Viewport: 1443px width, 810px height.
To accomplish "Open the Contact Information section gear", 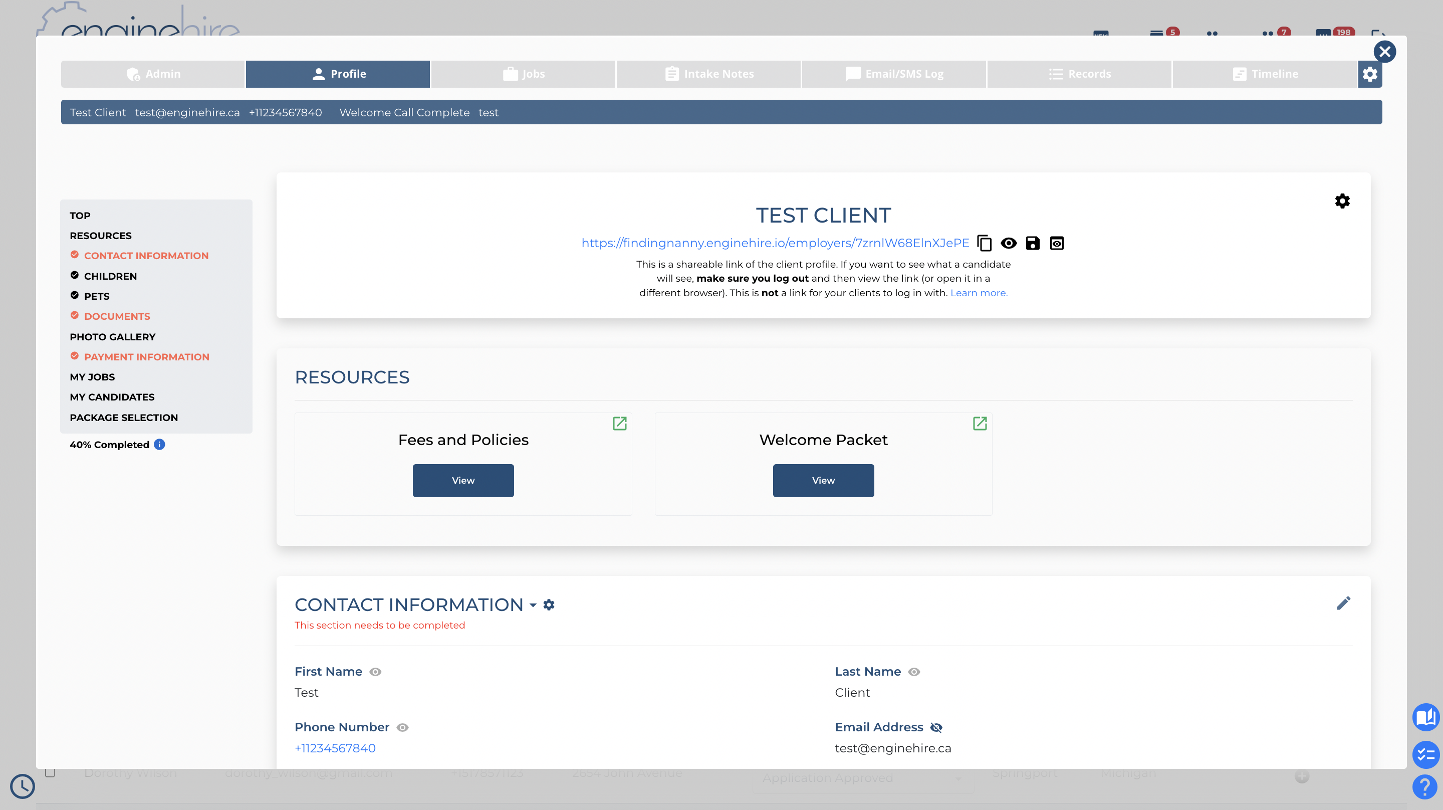I will (x=549, y=604).
